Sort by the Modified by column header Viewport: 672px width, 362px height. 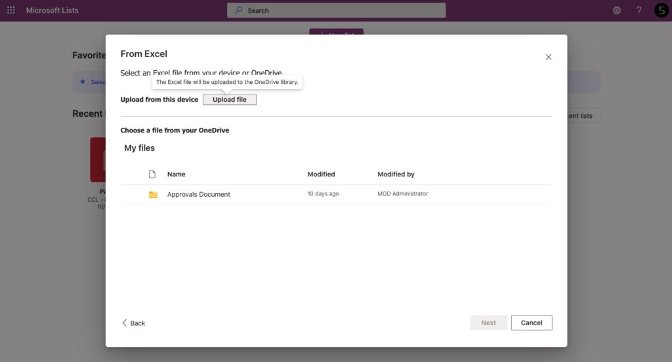[x=396, y=174]
